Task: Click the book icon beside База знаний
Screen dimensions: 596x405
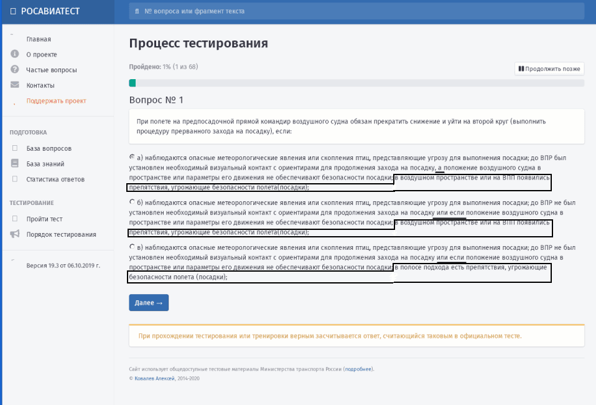Action: coord(14,164)
